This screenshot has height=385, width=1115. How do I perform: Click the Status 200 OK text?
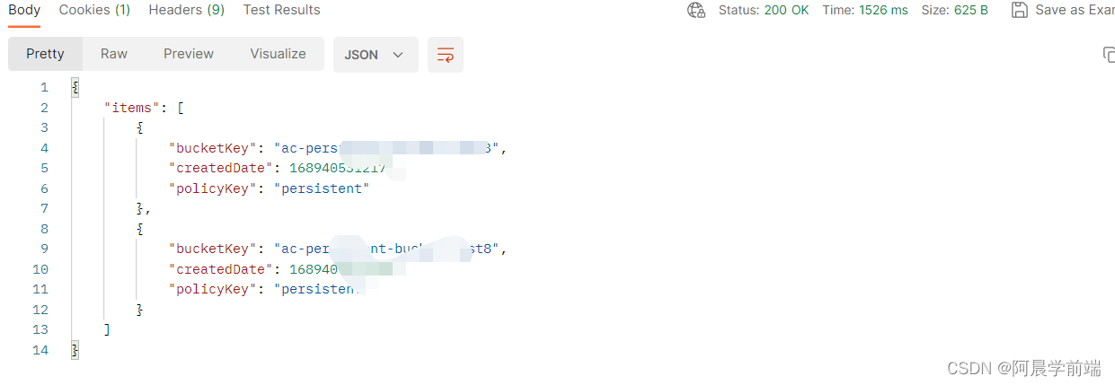(764, 10)
